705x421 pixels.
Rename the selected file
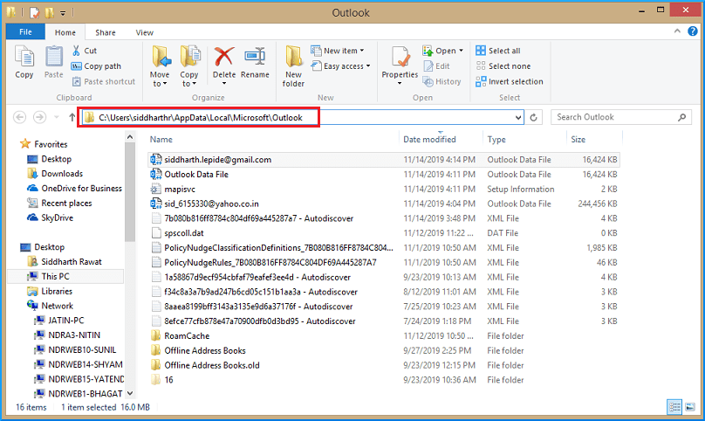(255, 62)
